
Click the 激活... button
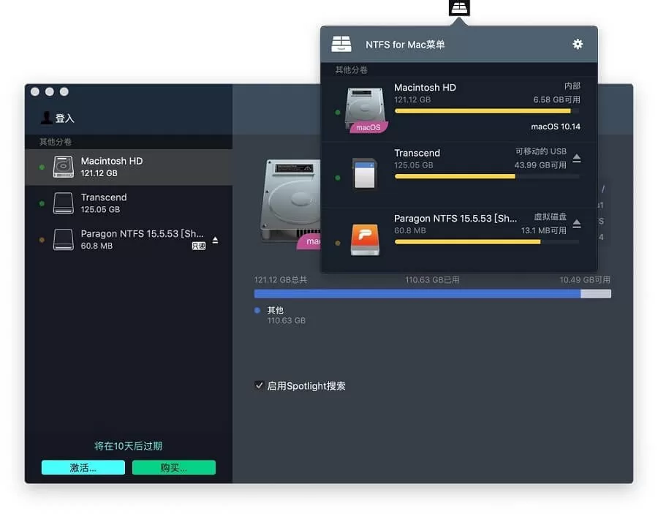[x=83, y=467]
